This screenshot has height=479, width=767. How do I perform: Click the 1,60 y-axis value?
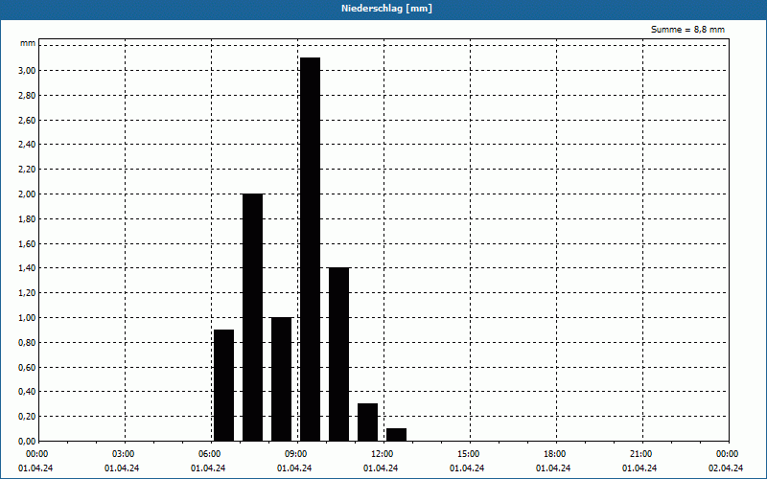tap(27, 244)
